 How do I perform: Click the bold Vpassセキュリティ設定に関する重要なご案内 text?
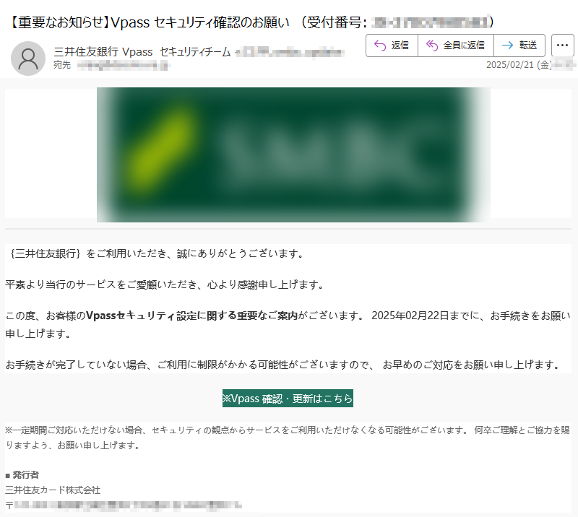point(191,316)
